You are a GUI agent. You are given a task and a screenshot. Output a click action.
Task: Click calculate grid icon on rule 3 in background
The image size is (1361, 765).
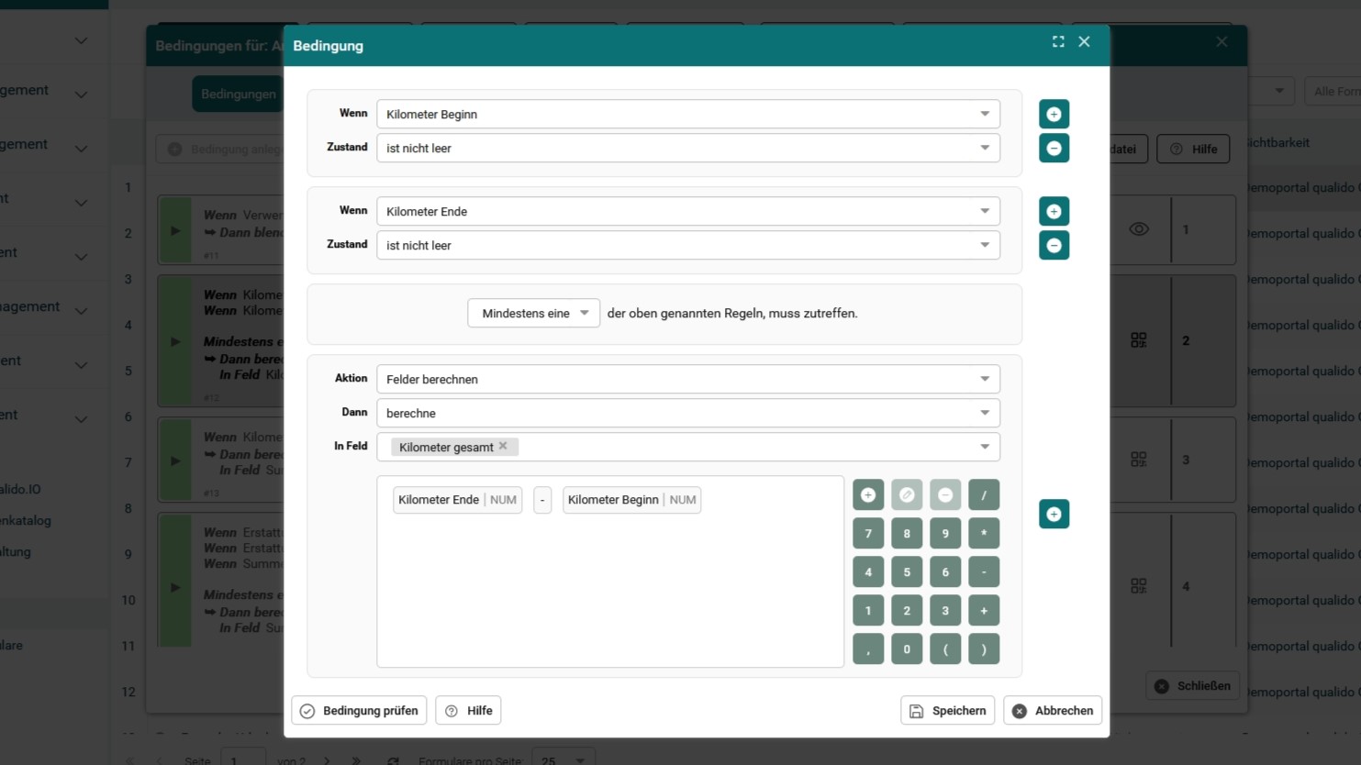coord(1139,459)
